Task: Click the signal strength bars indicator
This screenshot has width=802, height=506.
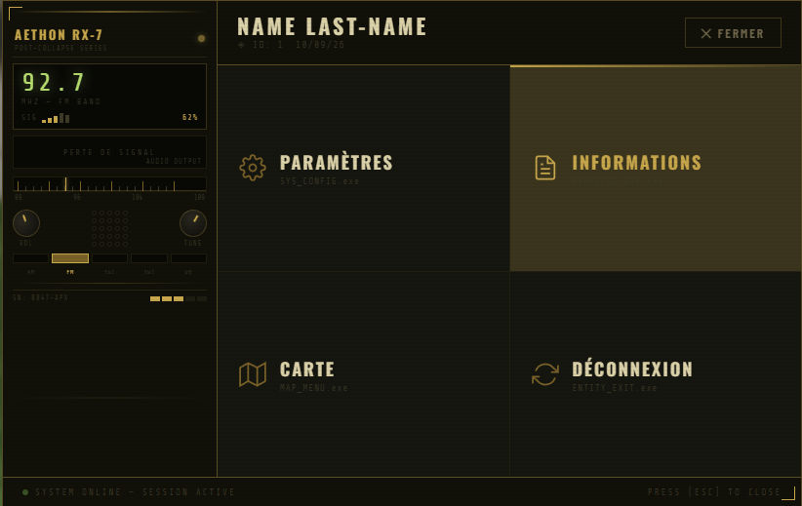Action: (56, 118)
